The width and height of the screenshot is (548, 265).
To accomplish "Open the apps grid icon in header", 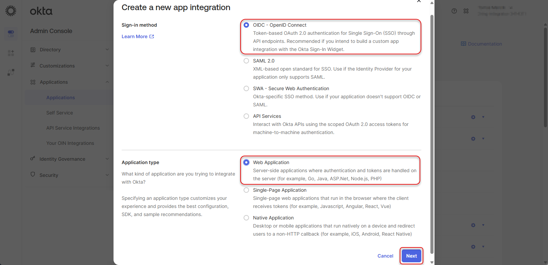I will click(466, 11).
